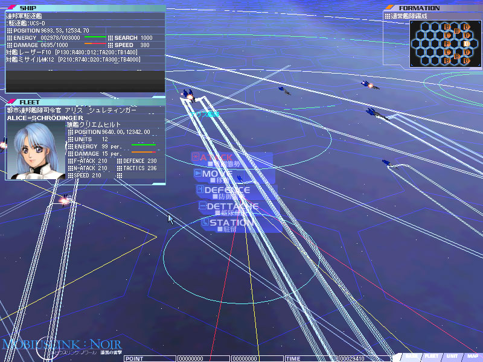Image resolution: width=483 pixels, height=362 pixels.
Task: Click the SHIP panel header
Action: tap(86, 8)
